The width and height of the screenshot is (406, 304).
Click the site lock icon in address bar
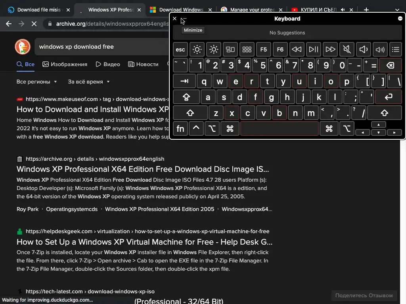pyautogui.click(x=50, y=24)
